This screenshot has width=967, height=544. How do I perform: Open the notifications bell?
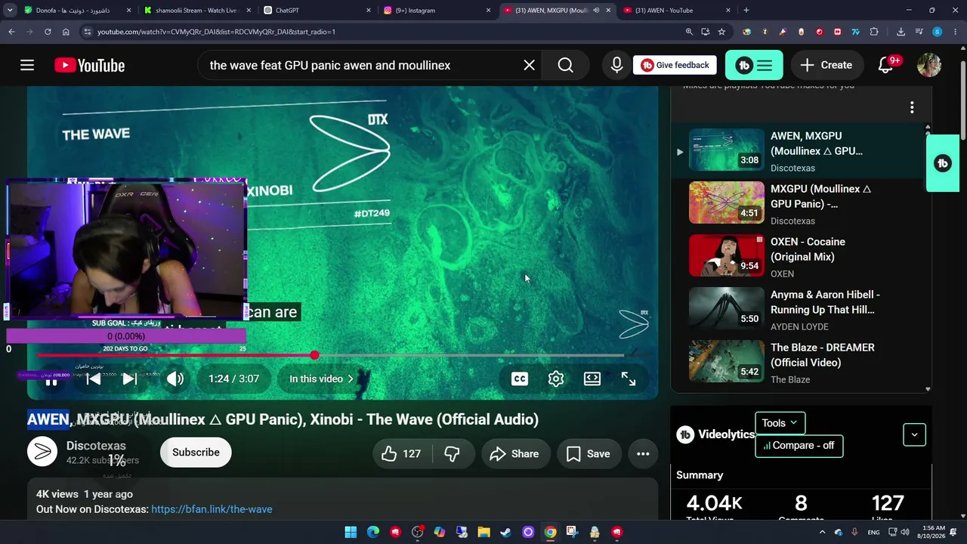pyautogui.click(x=887, y=65)
